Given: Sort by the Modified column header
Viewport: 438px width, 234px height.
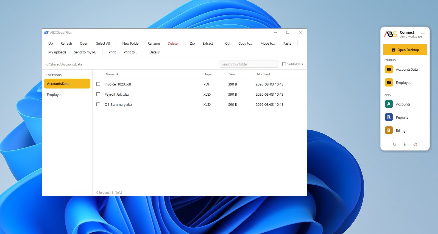Looking at the screenshot, I should [263, 74].
